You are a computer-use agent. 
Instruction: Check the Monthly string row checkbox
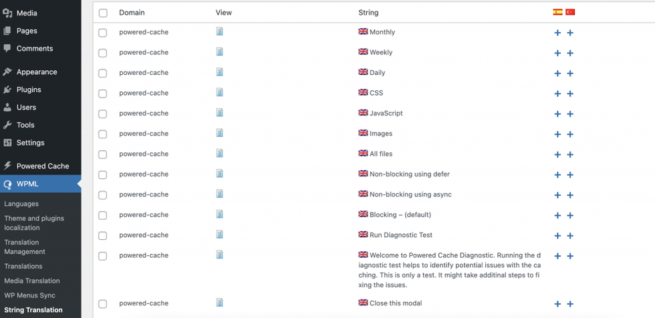click(x=103, y=33)
